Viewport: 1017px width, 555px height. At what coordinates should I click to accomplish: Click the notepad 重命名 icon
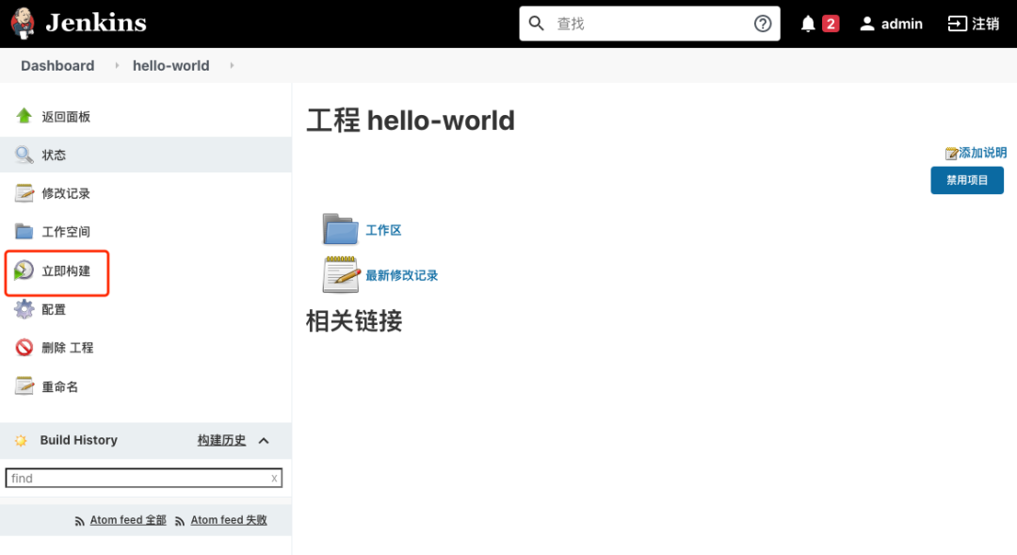tap(24, 385)
